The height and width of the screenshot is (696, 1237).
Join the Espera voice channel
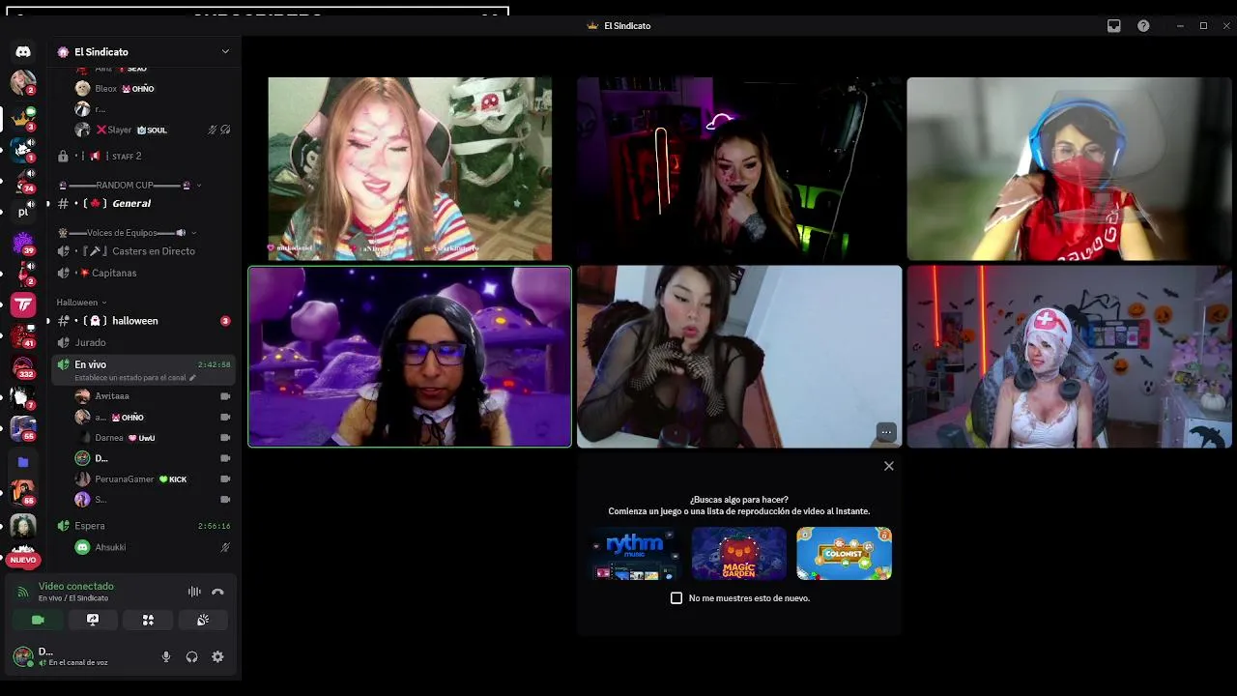[145, 526]
